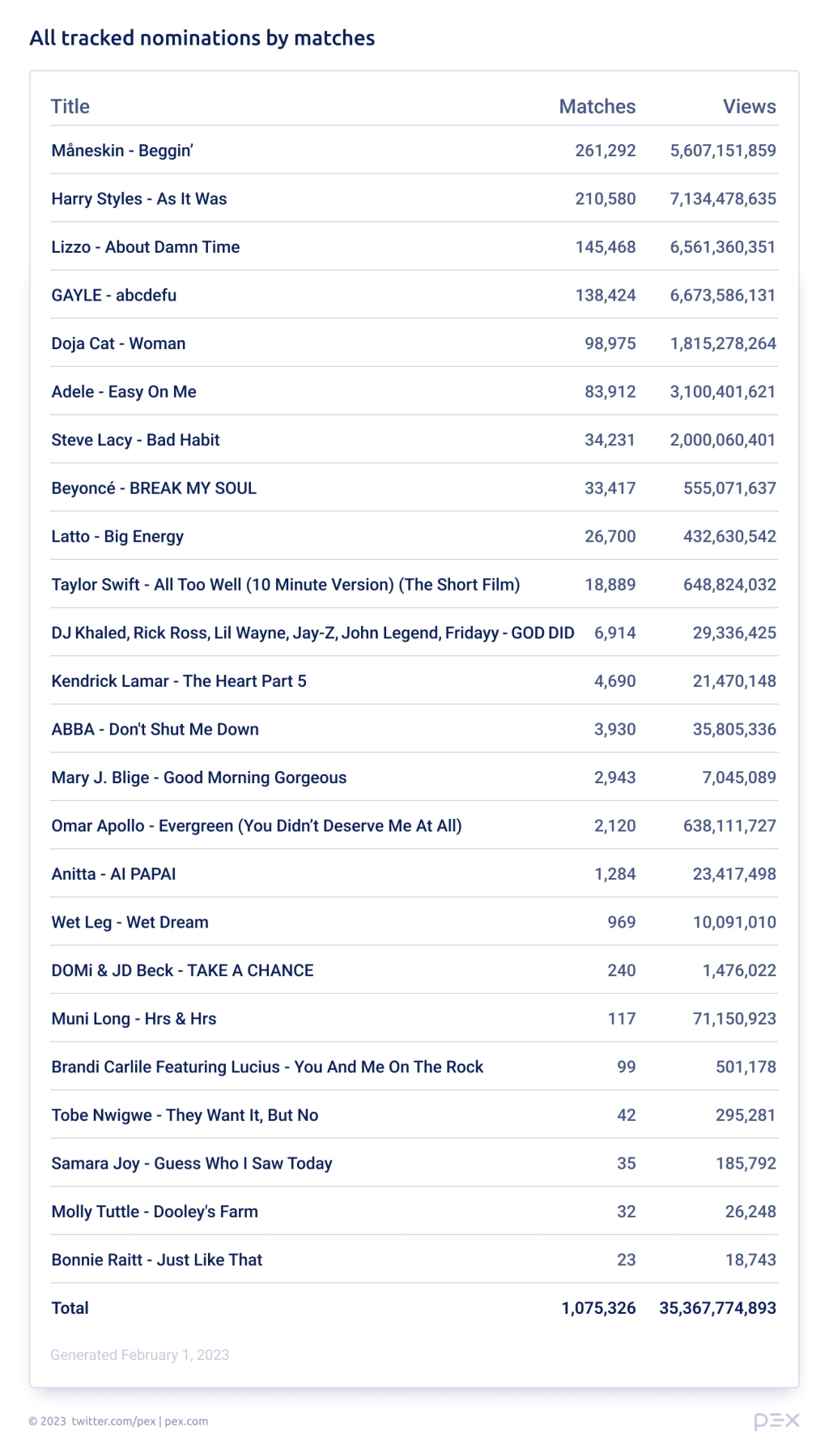The image size is (829, 1449).
Task: Click the 'All tracked nominations by matches' heading
Action: tap(202, 38)
